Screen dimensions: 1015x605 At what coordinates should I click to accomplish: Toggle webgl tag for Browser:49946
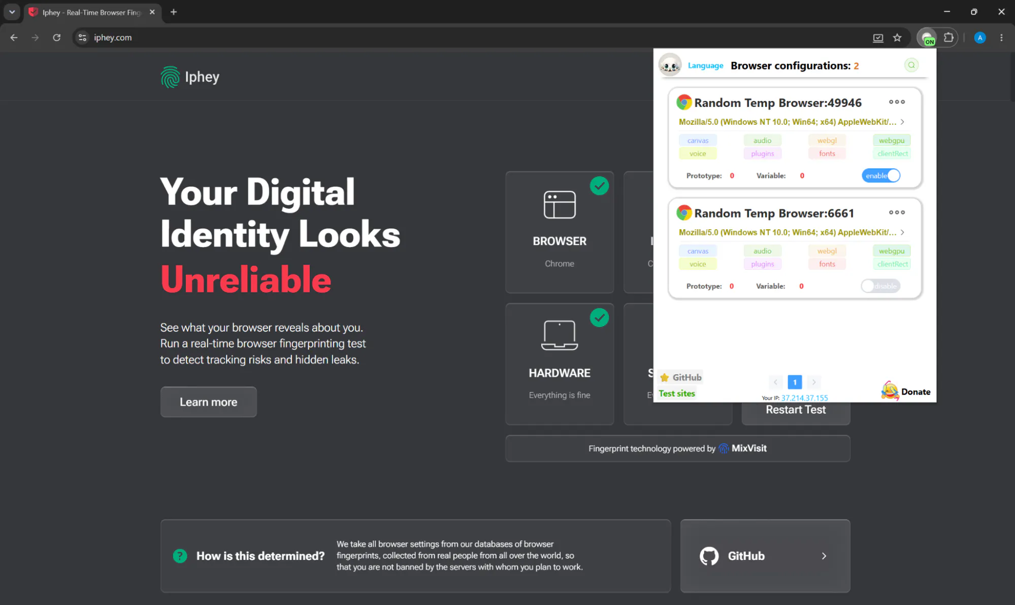827,140
